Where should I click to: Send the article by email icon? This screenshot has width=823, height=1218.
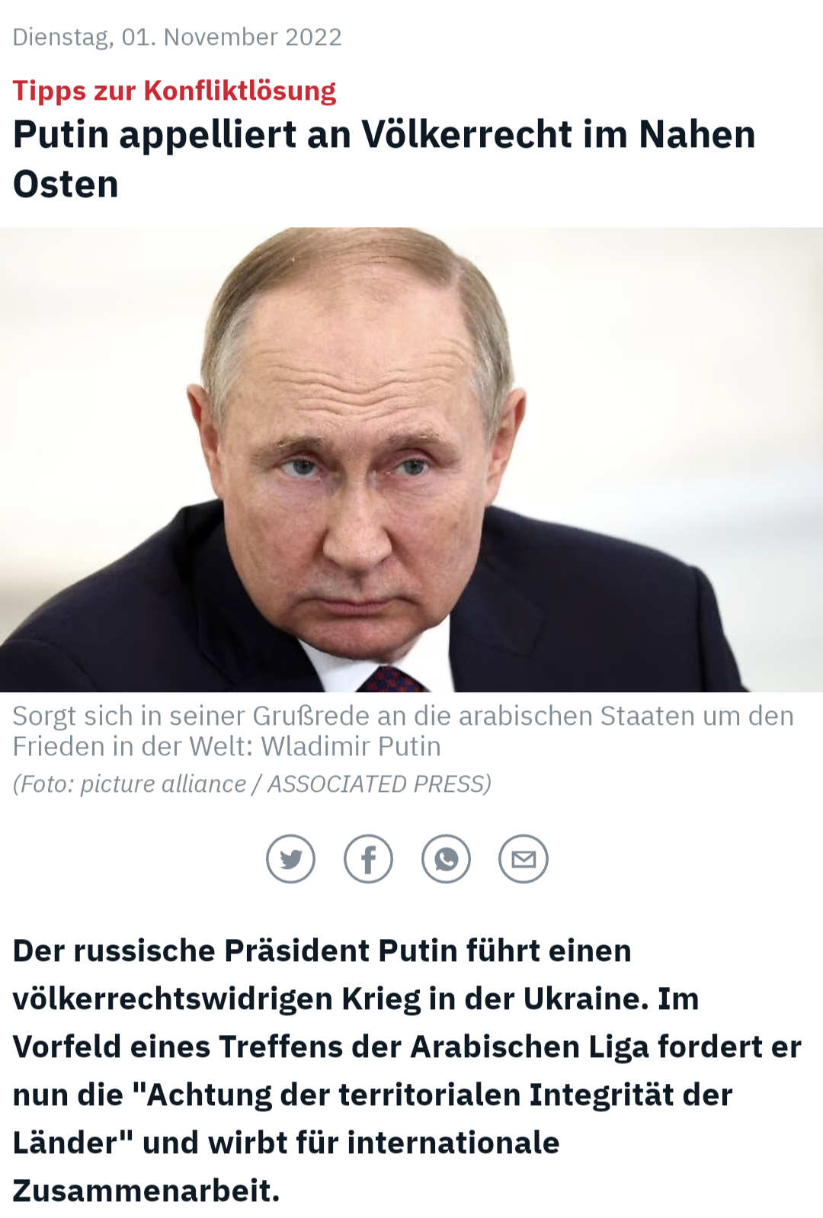click(524, 859)
